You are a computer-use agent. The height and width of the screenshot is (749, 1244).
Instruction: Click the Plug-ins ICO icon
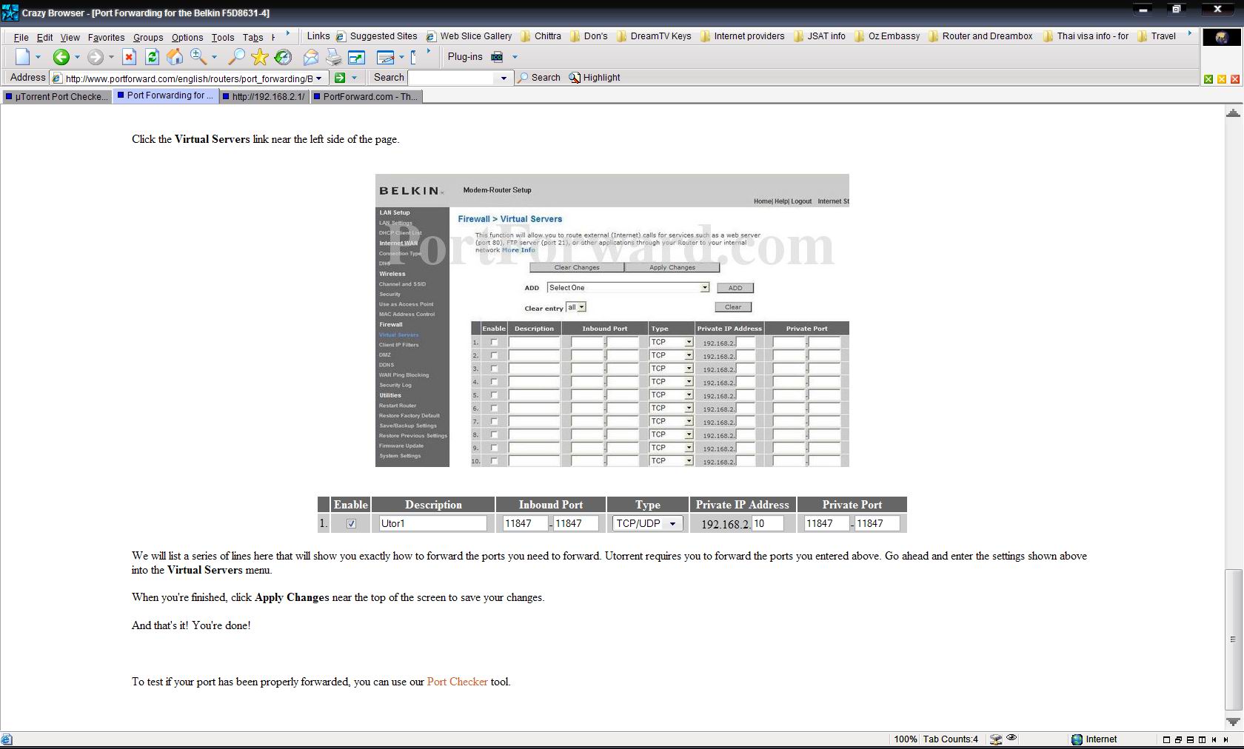[497, 57]
